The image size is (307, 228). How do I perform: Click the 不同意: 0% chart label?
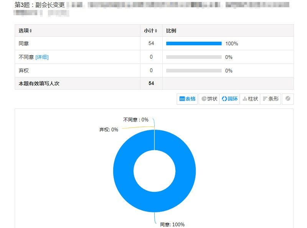pyautogui.click(x=135, y=120)
